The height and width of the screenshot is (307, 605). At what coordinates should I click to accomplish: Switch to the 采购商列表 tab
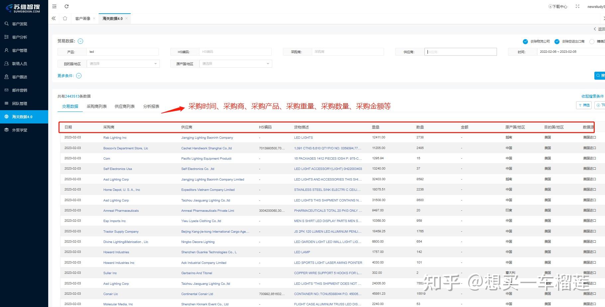click(96, 106)
